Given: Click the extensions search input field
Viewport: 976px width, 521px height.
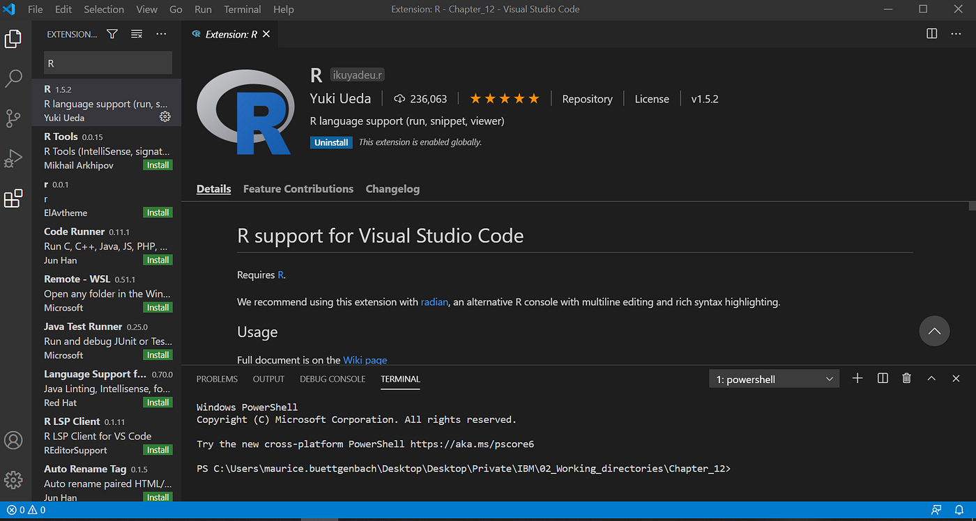Looking at the screenshot, I should pyautogui.click(x=107, y=63).
